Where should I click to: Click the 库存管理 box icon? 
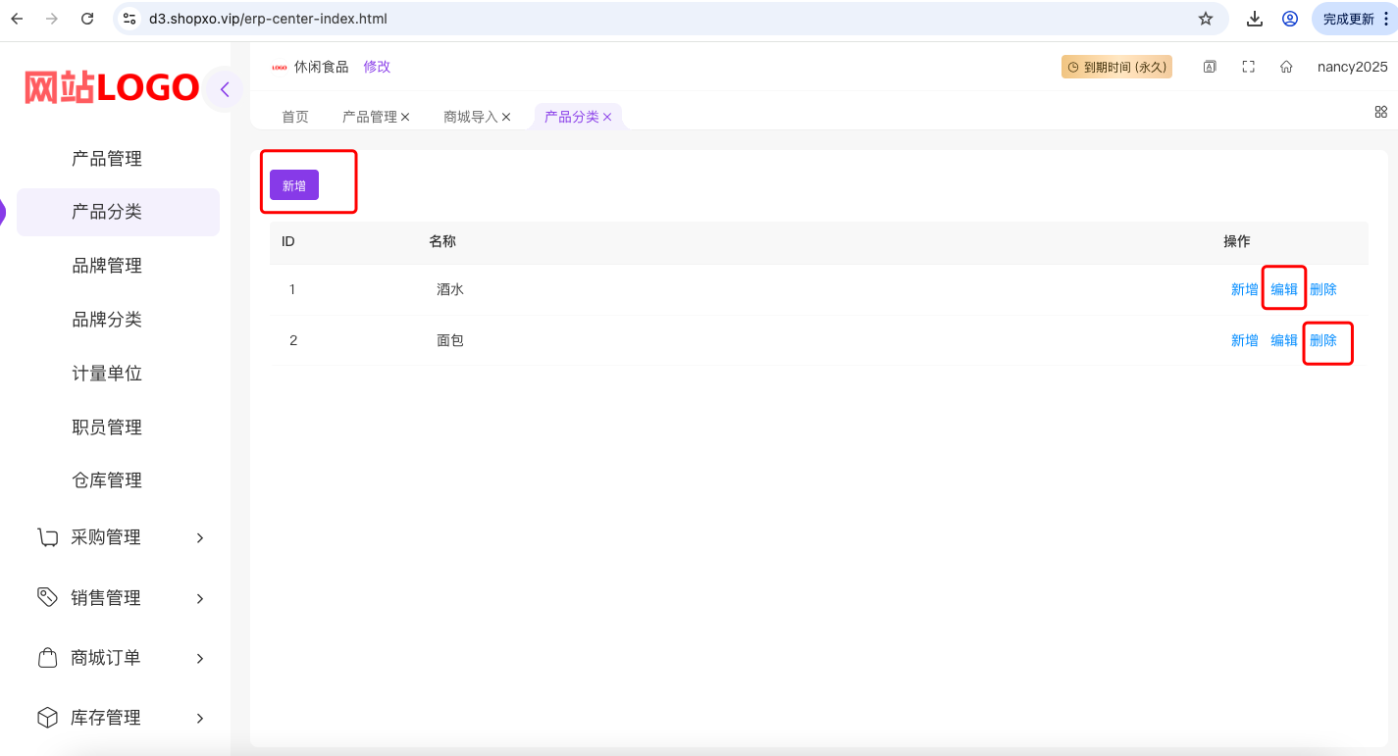click(x=47, y=718)
